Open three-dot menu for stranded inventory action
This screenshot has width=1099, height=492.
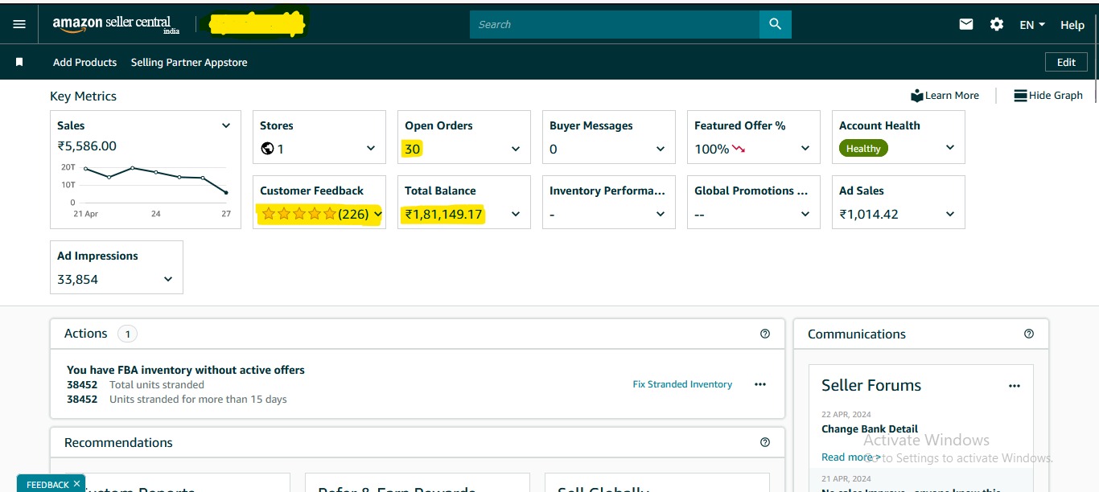tap(760, 384)
